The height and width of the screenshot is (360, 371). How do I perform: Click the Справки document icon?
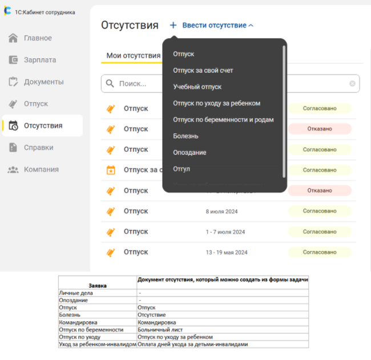[14, 148]
